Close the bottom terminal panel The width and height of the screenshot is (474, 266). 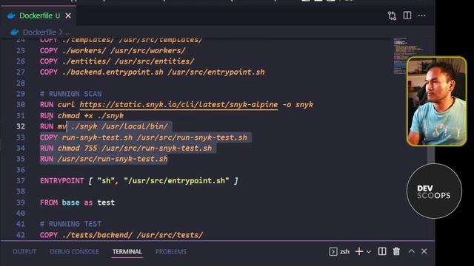click(x=424, y=251)
